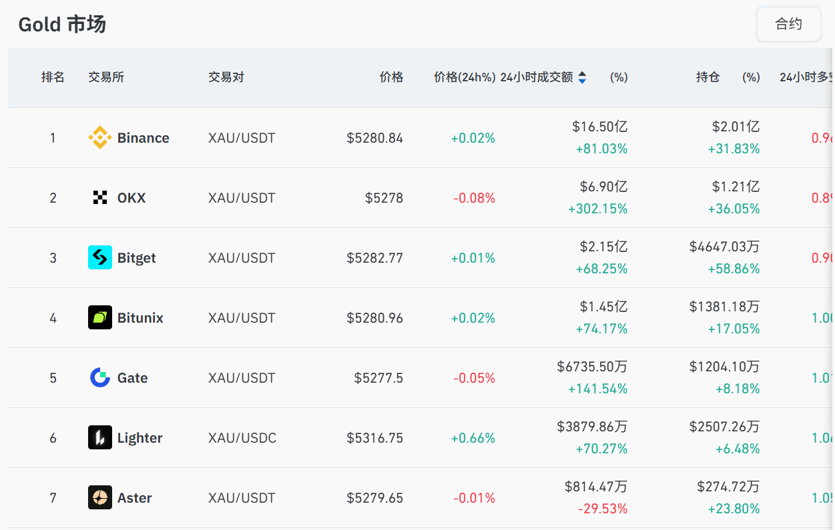Open the Binance exchange name link
Screen dimensions: 835x530
point(143,138)
